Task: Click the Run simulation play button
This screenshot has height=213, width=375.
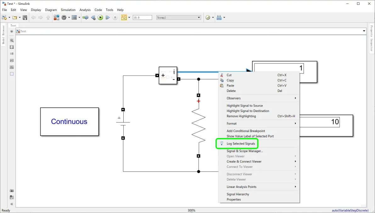Action: tap(100, 18)
